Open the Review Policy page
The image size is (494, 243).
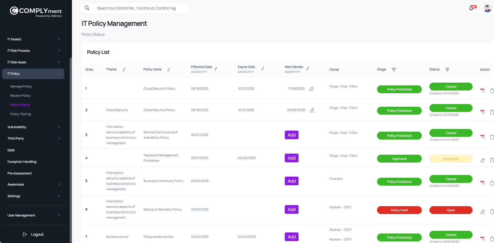point(20,96)
